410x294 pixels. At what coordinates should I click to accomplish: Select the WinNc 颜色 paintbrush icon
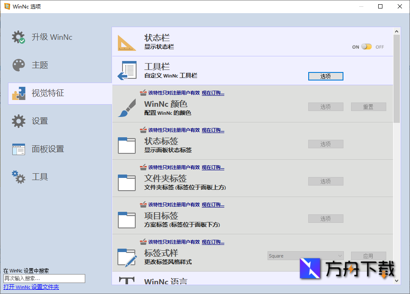tap(126, 107)
